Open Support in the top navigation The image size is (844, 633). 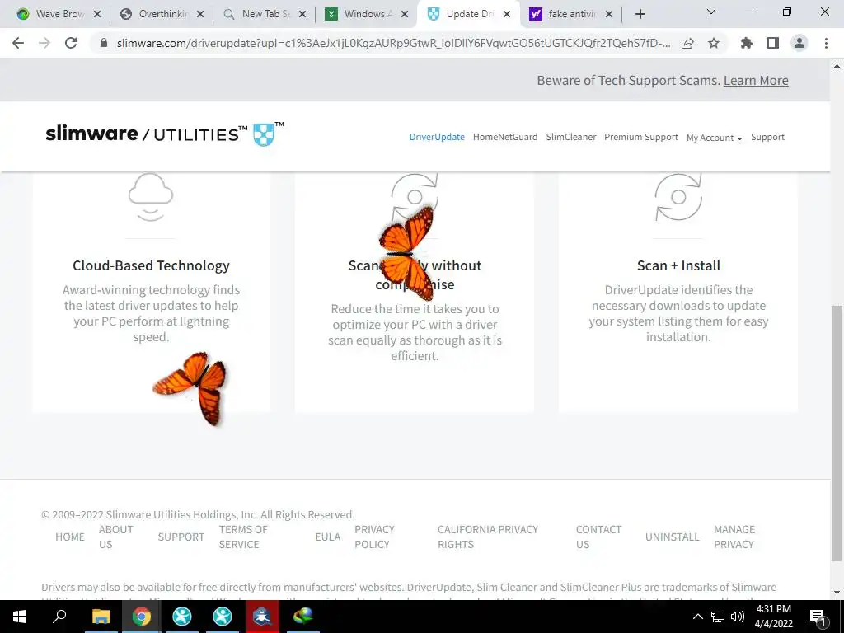point(767,137)
